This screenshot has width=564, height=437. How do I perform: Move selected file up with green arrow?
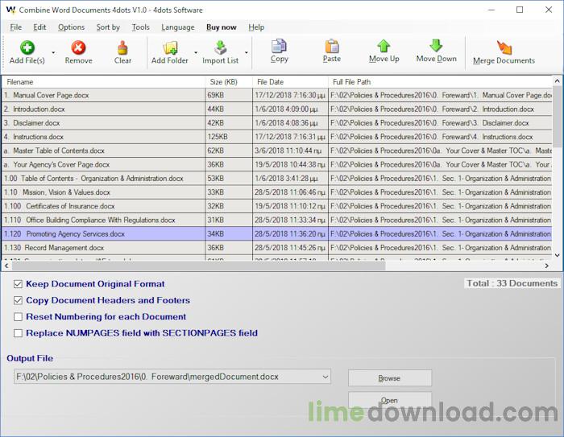[x=384, y=46]
